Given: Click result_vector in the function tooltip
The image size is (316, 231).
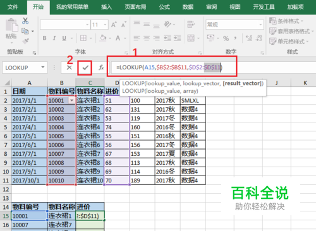Looking at the screenshot, I should pyautogui.click(x=243, y=83).
